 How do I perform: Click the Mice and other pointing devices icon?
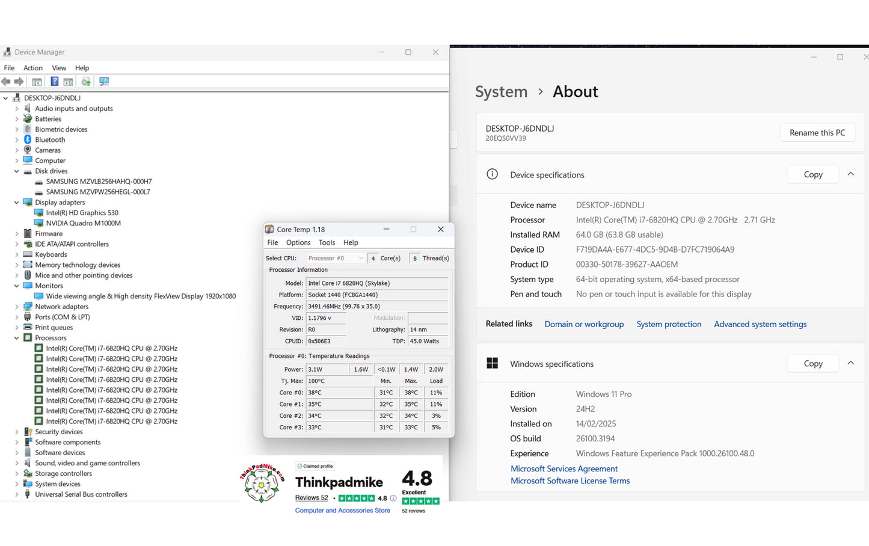[28, 275]
